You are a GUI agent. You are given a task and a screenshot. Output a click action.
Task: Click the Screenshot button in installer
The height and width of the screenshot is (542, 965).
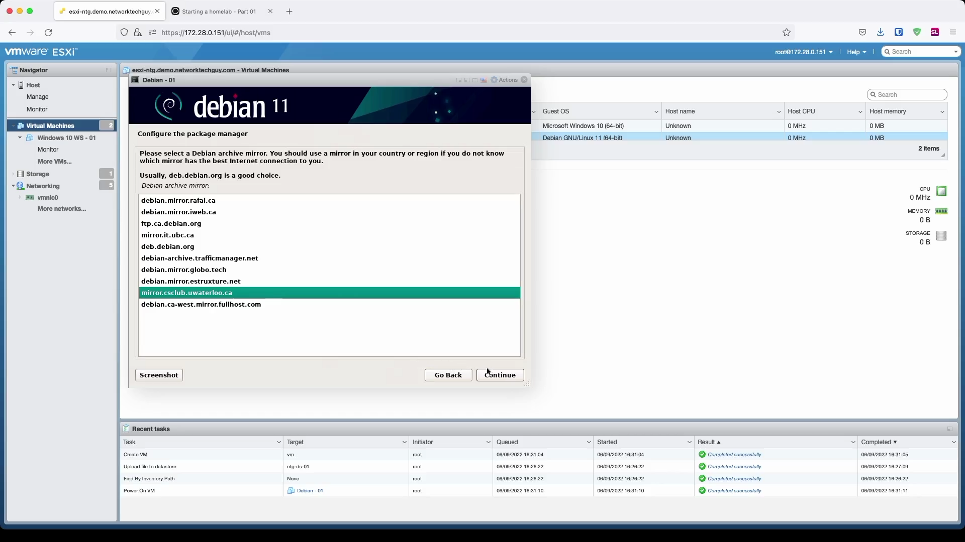159,375
